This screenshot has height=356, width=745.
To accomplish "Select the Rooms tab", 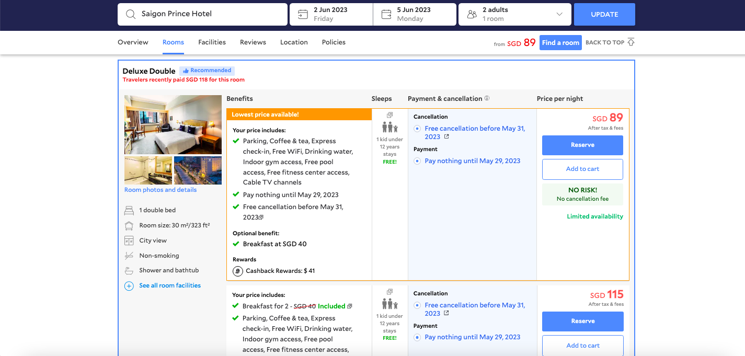I will [x=173, y=42].
